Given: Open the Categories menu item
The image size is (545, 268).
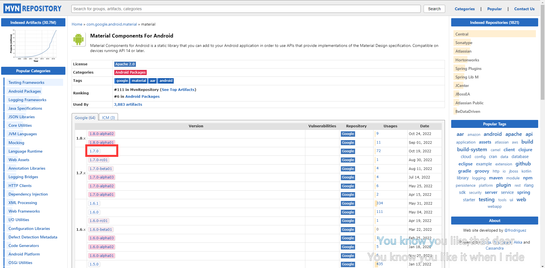Looking at the screenshot, I should pyautogui.click(x=465, y=9).
